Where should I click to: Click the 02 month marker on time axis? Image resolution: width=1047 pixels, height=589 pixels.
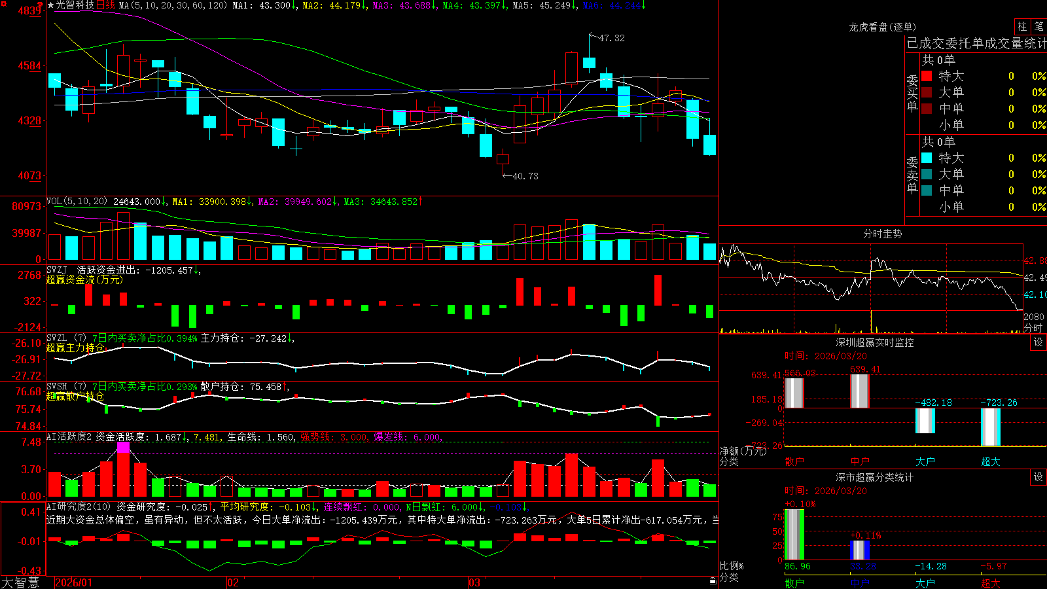coord(233,582)
